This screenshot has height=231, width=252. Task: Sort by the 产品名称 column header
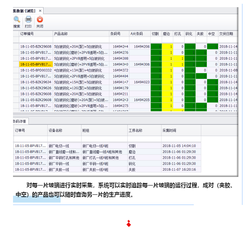[80, 34]
